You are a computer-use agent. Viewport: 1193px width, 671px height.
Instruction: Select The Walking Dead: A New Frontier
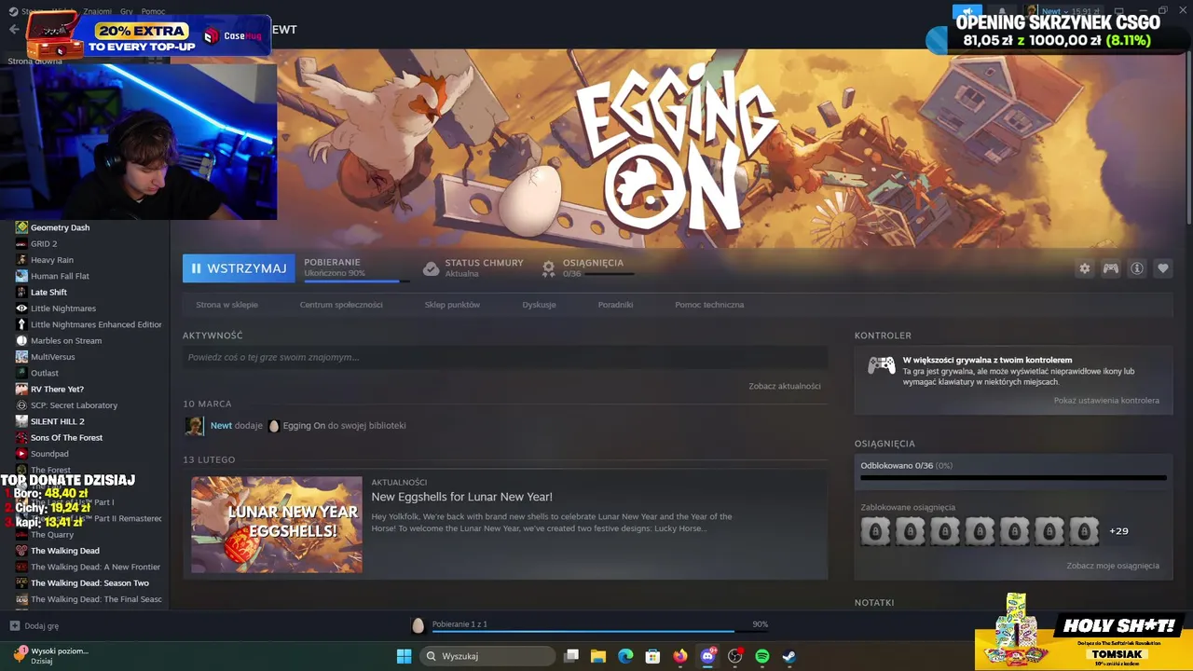click(95, 567)
